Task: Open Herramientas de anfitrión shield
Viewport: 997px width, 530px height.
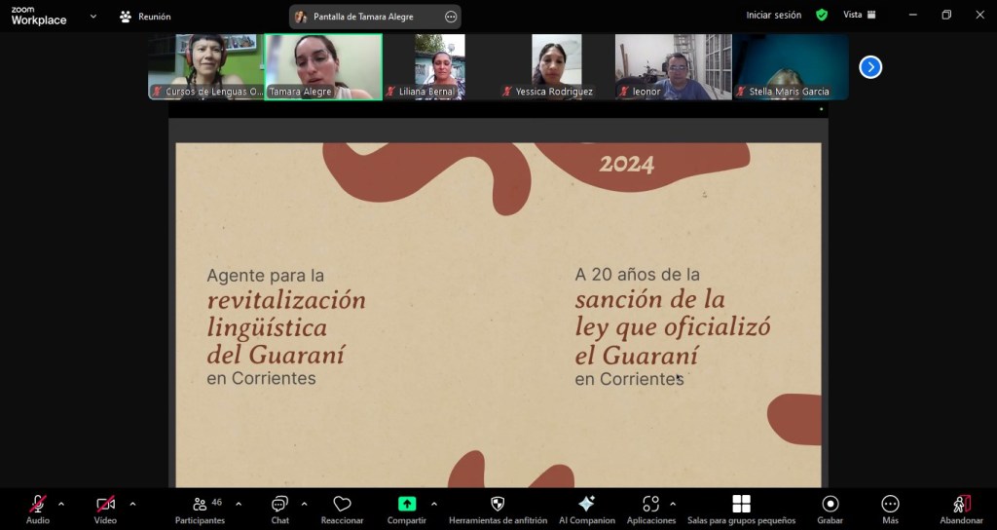Action: 498,505
